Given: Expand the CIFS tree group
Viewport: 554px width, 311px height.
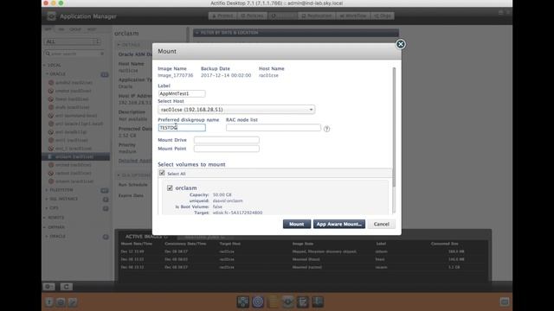Looking at the screenshot, I should click(47, 208).
